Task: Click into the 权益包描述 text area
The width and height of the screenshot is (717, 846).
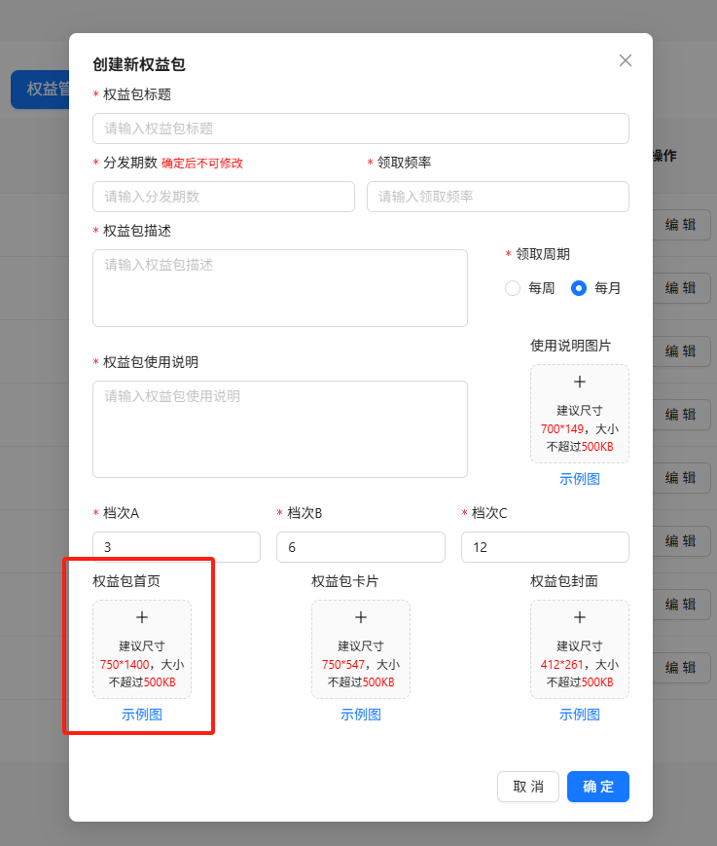Action: pos(280,288)
